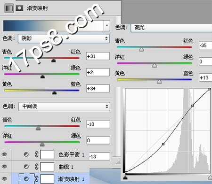Image resolution: width=212 pixels, height=184 pixels.
Task: Hide the 色彩平衡 1 layer
Action: pos(4,154)
